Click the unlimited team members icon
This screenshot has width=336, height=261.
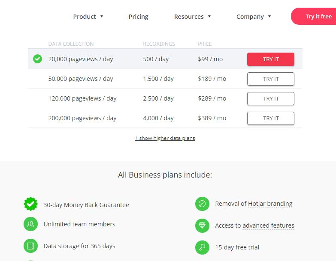coord(30,224)
